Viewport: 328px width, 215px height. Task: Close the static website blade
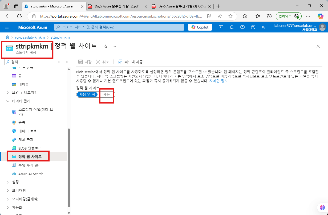coord(318,46)
